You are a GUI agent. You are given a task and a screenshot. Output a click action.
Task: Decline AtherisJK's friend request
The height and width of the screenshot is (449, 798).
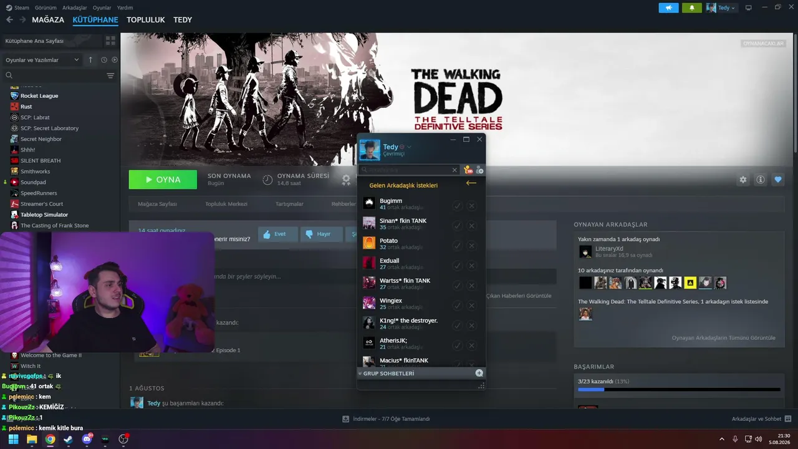tap(471, 345)
